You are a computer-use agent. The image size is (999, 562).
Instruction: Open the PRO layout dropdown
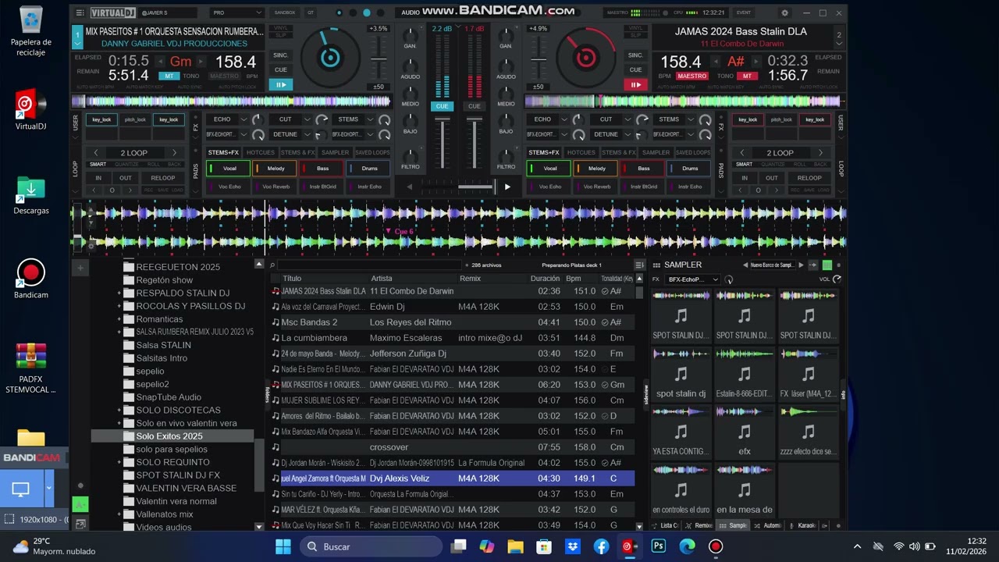(x=237, y=12)
